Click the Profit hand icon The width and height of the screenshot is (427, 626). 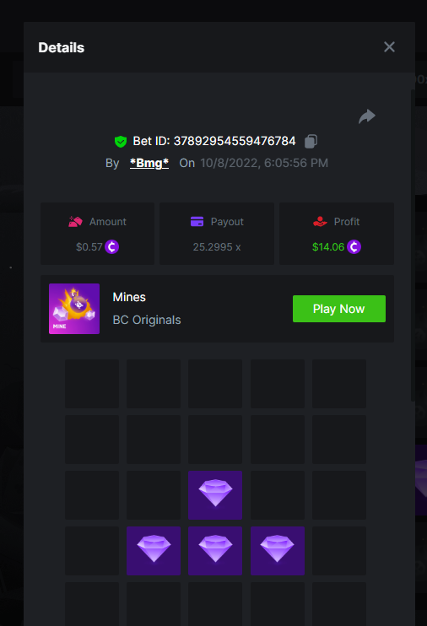[x=320, y=222]
